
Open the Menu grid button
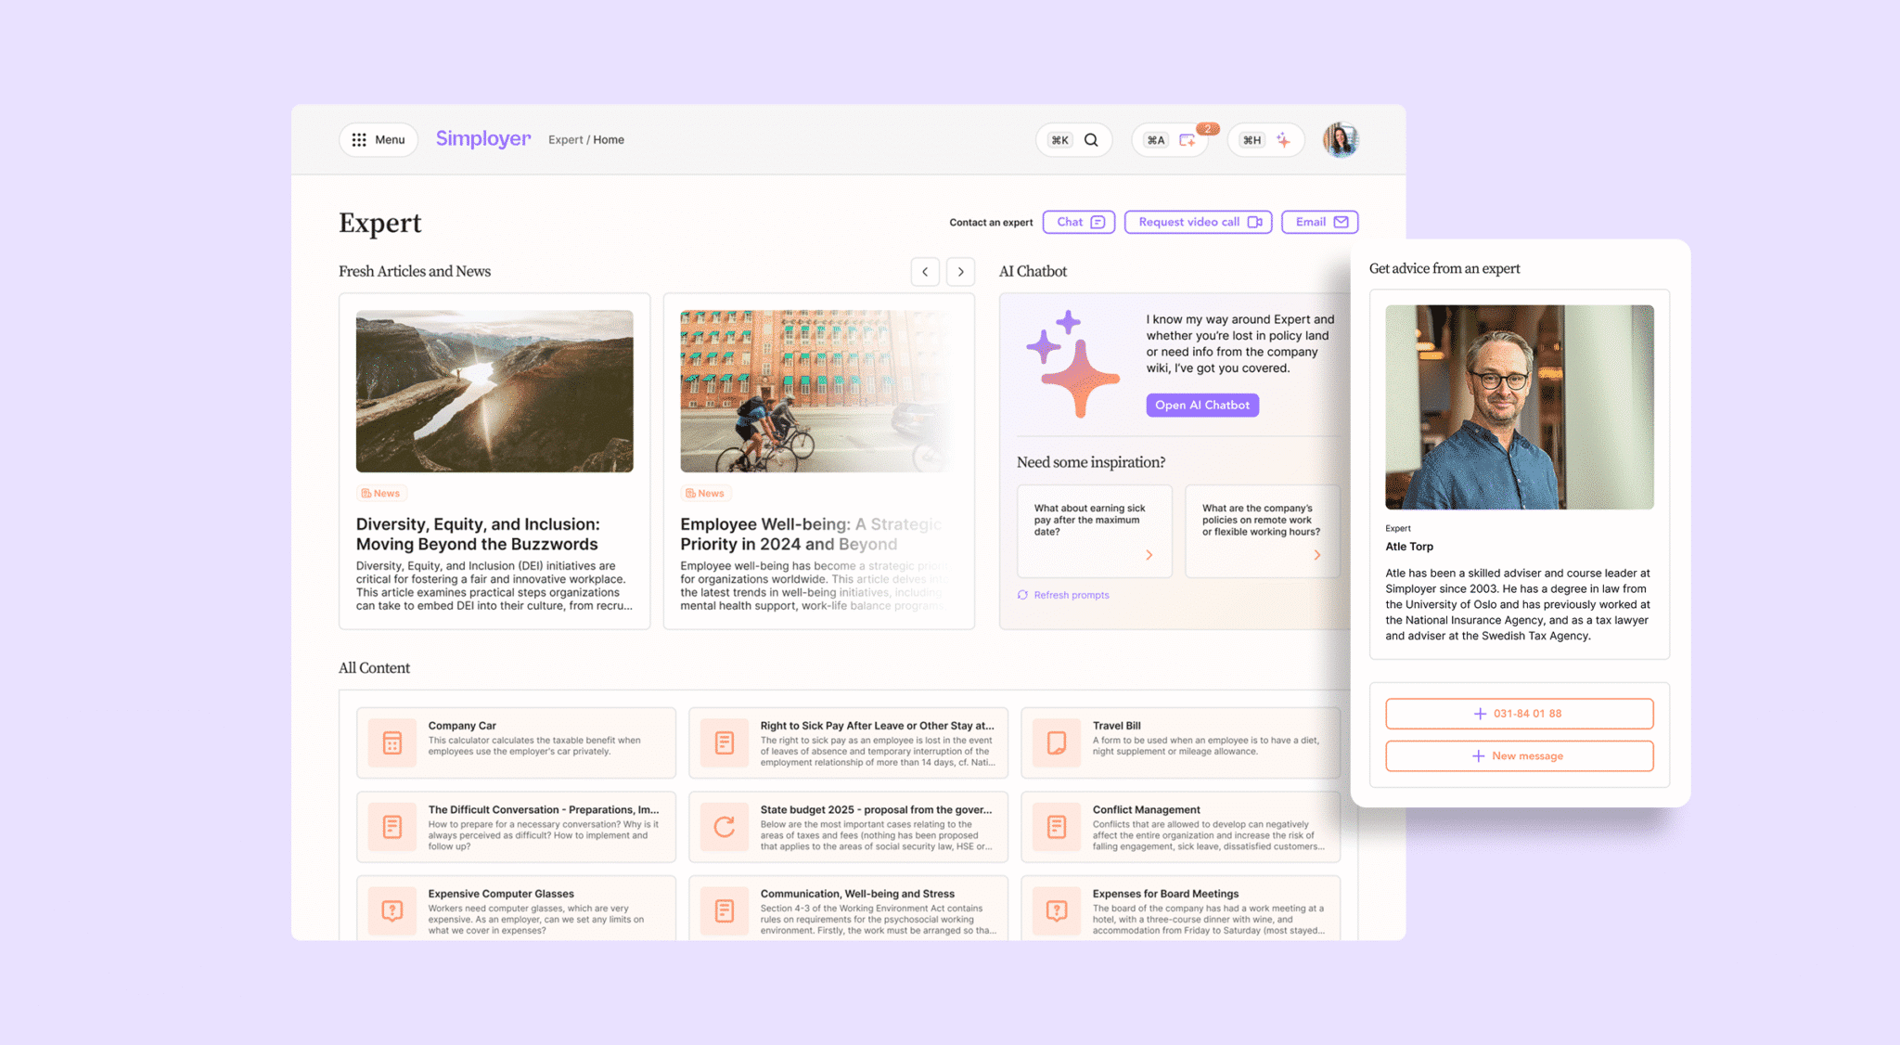coord(379,140)
